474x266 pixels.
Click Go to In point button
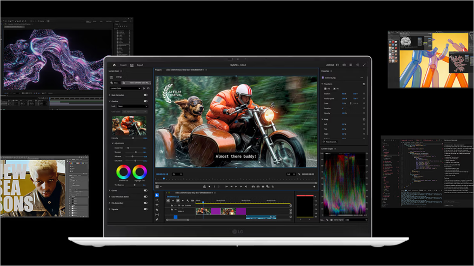[226, 187]
